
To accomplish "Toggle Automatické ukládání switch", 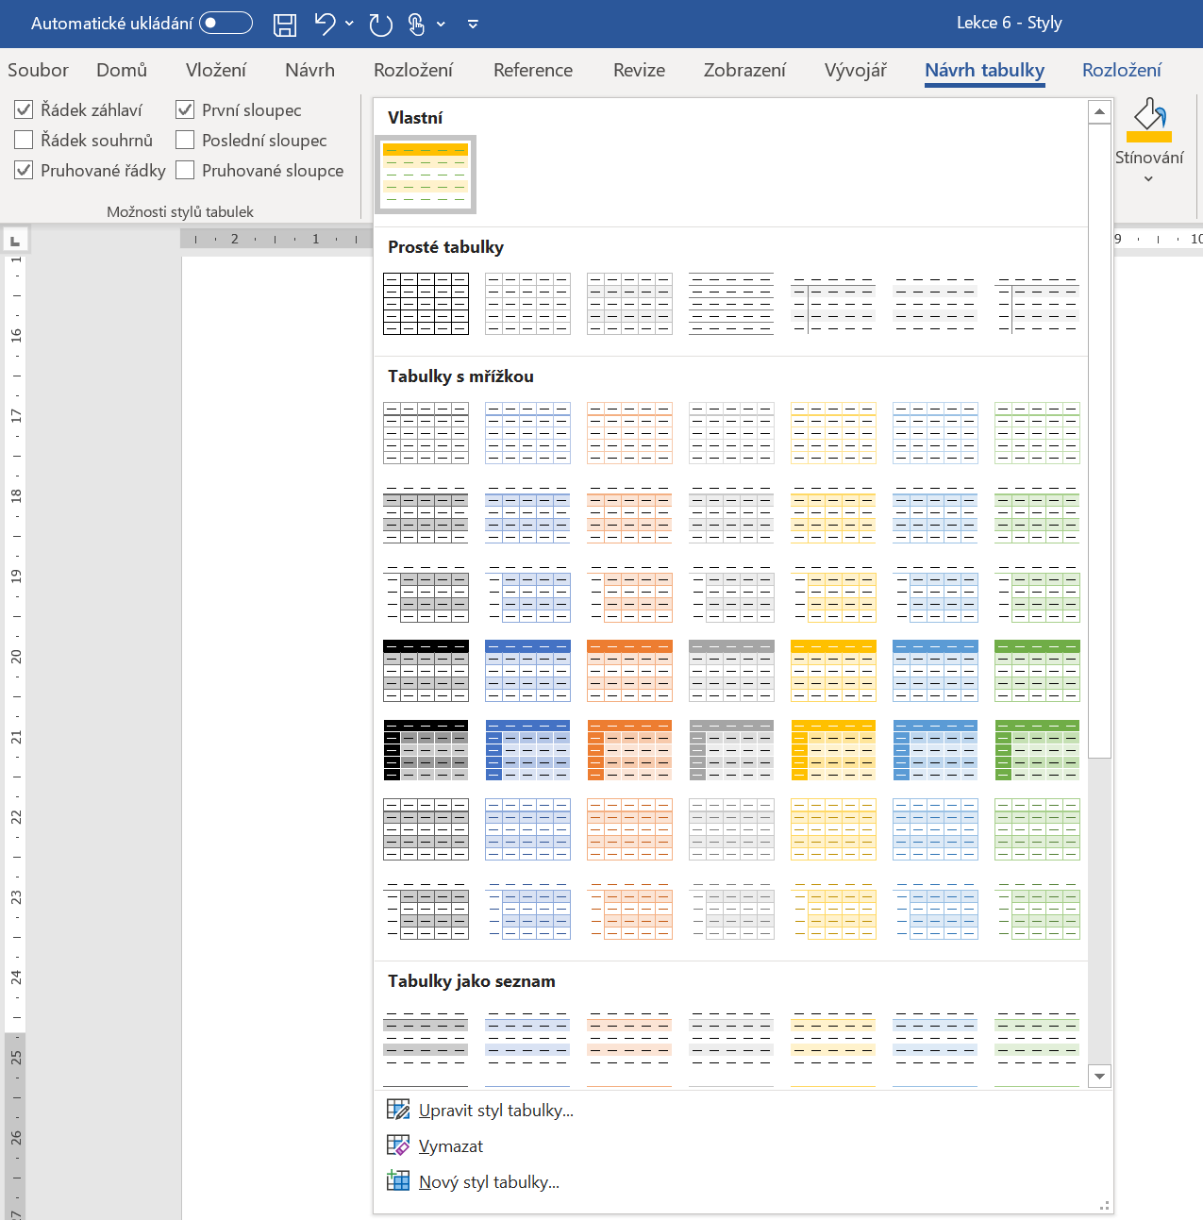I will [226, 23].
